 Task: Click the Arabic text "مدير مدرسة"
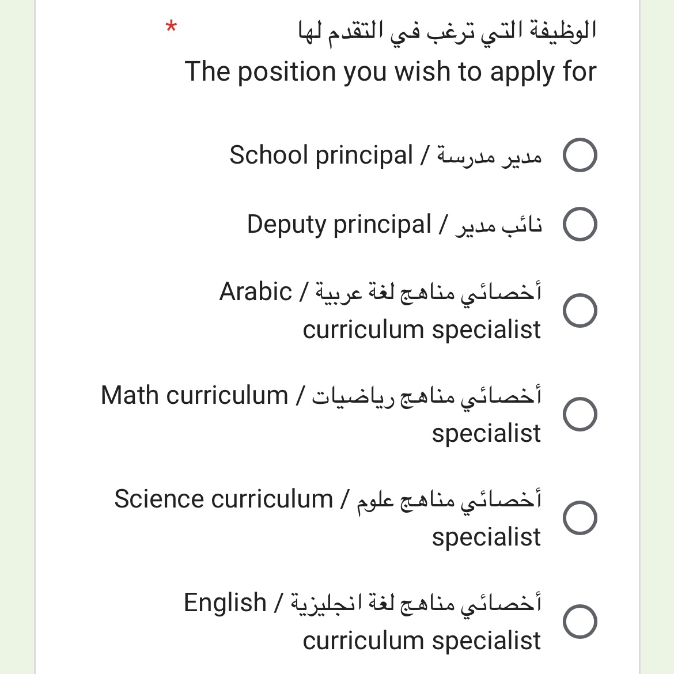[x=490, y=156]
